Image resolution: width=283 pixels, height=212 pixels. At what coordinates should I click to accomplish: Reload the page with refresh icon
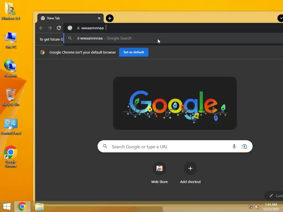59,28
